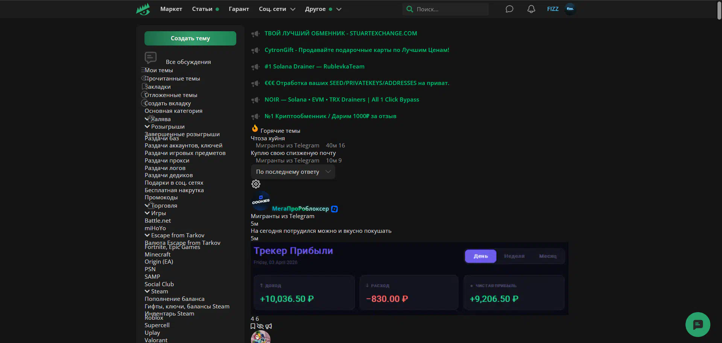Bookmark the thread with the bookmark icon
This screenshot has height=343, width=722.
253,326
